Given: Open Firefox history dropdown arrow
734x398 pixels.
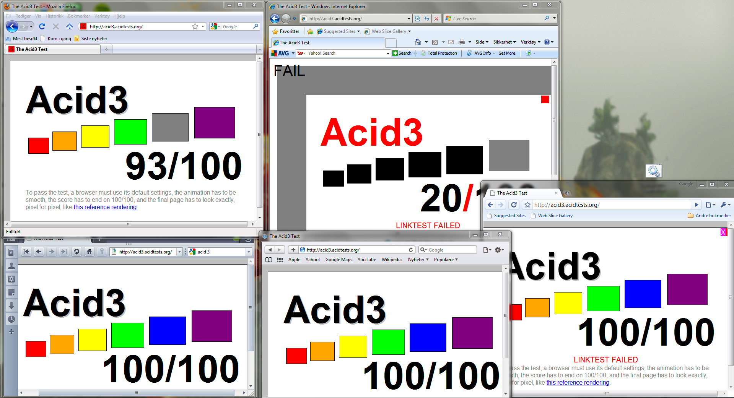Looking at the screenshot, I should coord(31,26).
